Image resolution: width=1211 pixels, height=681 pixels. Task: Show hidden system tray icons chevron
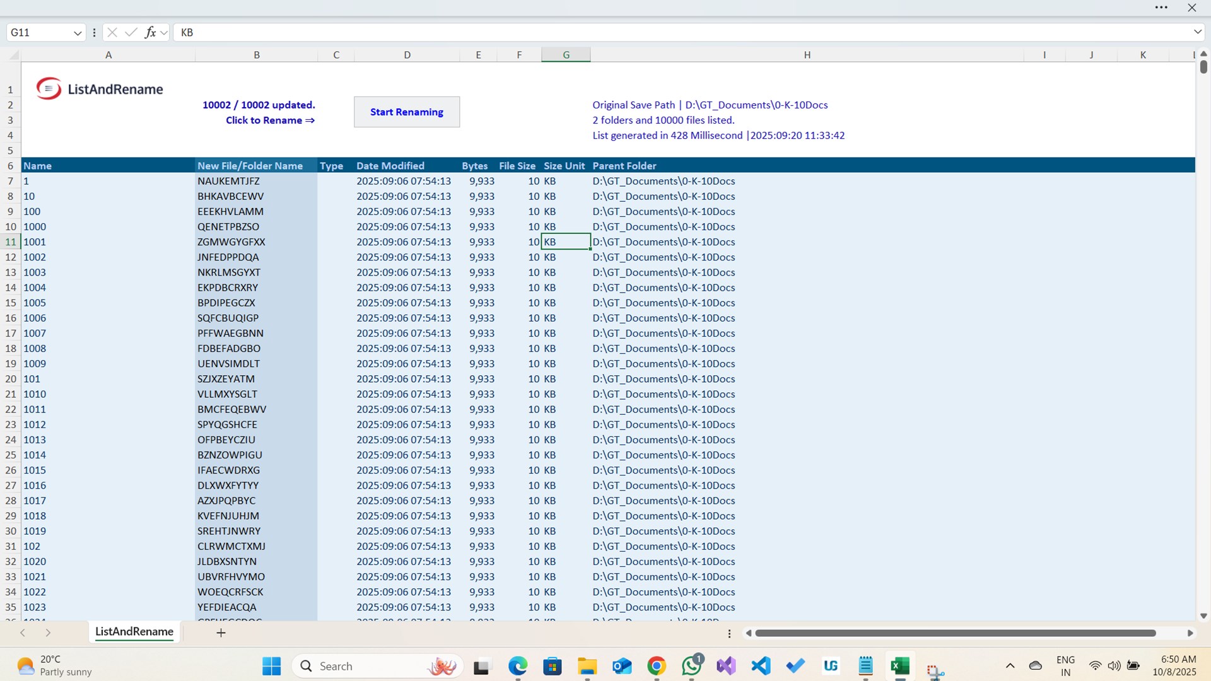coord(1010,666)
